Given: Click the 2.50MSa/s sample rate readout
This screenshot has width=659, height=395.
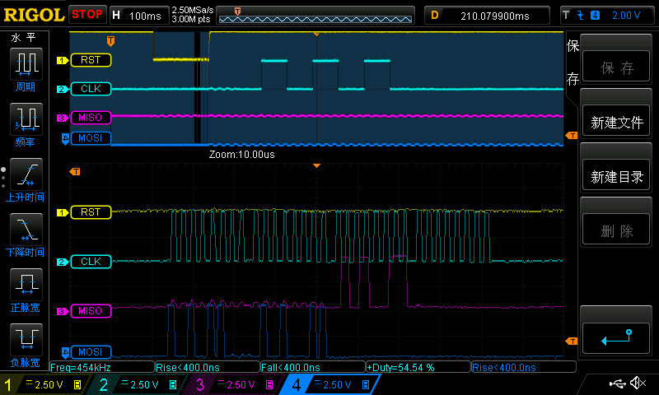Looking at the screenshot, I should click(x=193, y=10).
